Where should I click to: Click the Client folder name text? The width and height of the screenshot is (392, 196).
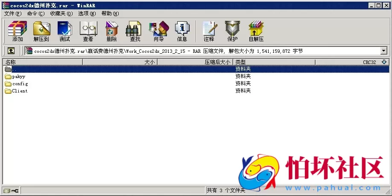click(x=20, y=91)
